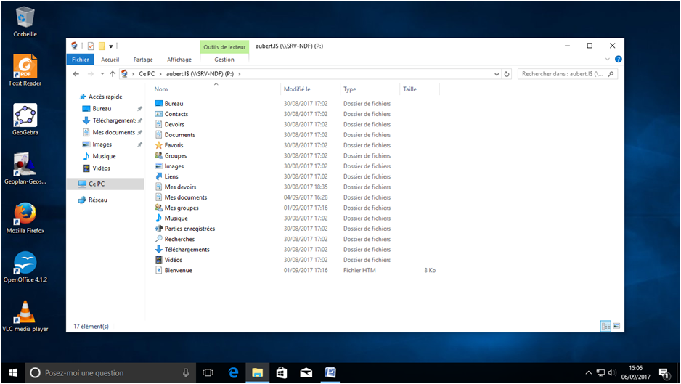Switch to details view layout
The image size is (681, 384).
coord(605,327)
